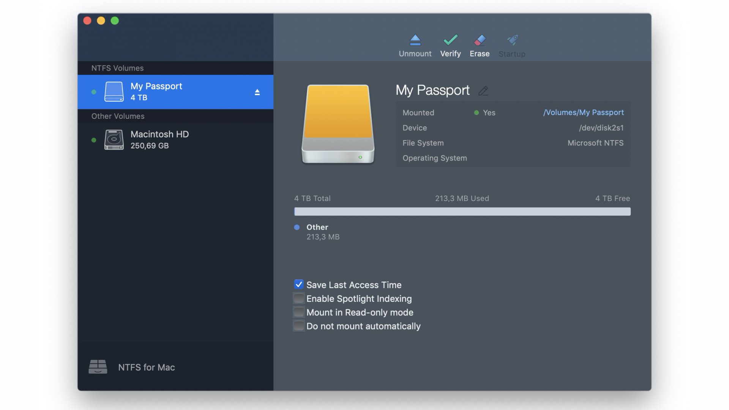Click My Passport's sidebar status dot

(x=94, y=92)
